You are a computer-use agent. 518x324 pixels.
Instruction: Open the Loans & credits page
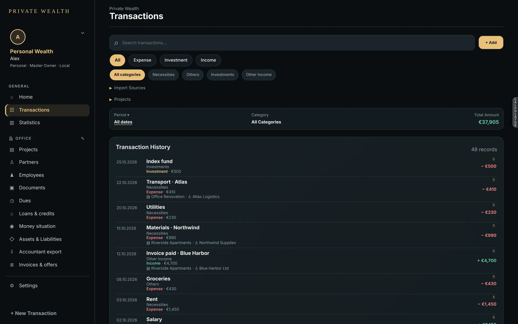[47, 214]
